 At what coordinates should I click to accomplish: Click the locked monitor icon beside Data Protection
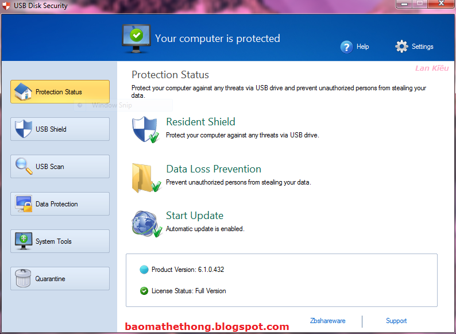[24, 204]
